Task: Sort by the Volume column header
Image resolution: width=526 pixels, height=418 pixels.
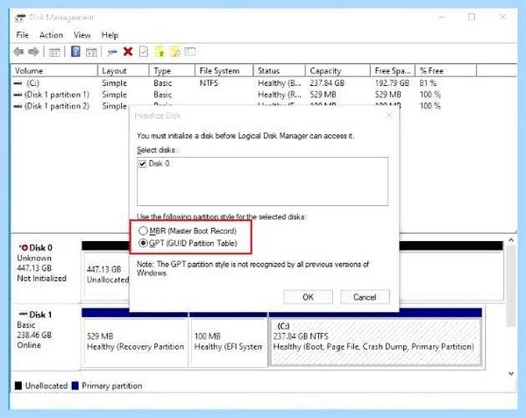Action: pyautogui.click(x=54, y=71)
